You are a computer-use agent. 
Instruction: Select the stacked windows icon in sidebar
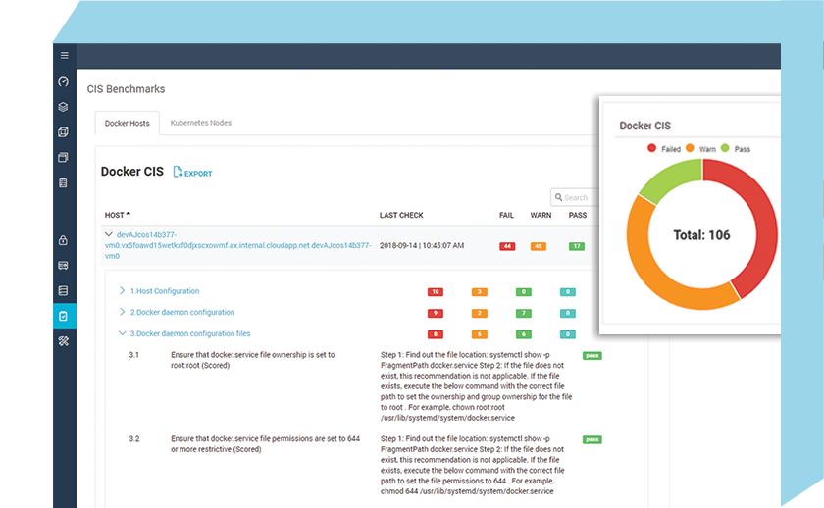click(63, 157)
